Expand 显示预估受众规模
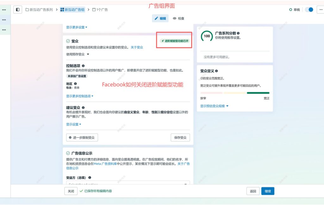Screen dimensions: 324x205 click(x=214, y=106)
